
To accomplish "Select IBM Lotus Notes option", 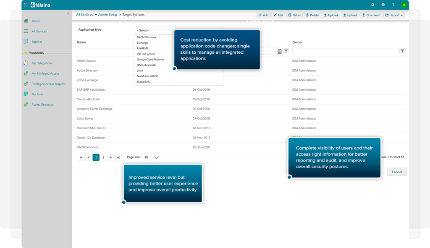I will pyautogui.click(x=147, y=65).
